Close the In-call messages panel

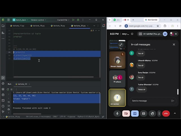tap(174, 44)
